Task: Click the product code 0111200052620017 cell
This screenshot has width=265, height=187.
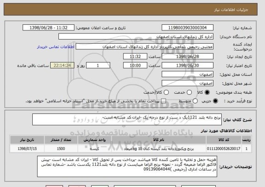Action: tap(224, 149)
